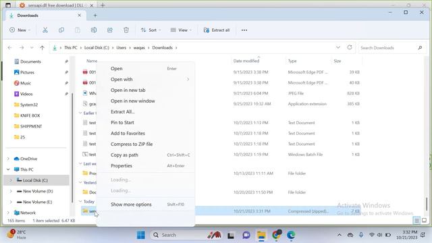
Task: Click the weather widget on taskbar
Action: [16, 235]
